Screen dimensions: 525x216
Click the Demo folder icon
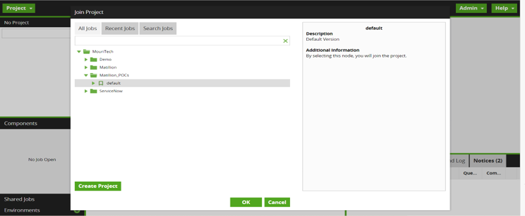(x=94, y=59)
